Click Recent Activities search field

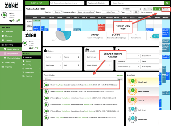click(x=80, y=79)
